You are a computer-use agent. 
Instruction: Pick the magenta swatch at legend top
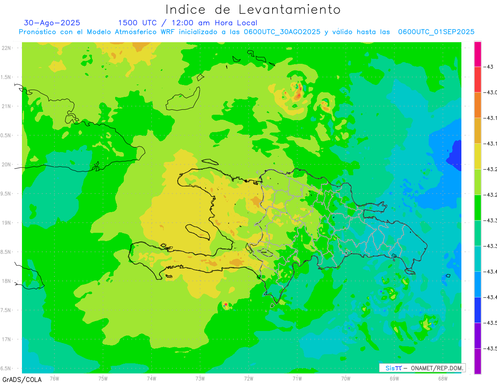pyautogui.click(x=478, y=54)
